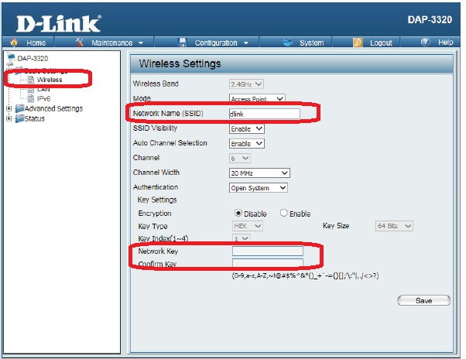Image resolution: width=466 pixels, height=359 pixels.
Task: Expand the Advanced Settings tree node
Action: [x=9, y=108]
